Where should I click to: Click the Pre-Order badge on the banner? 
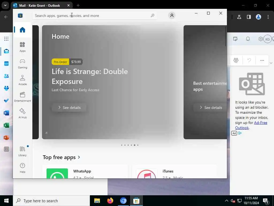60,62
